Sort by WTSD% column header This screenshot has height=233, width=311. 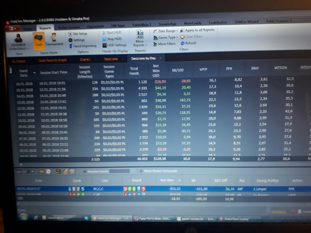280,67
